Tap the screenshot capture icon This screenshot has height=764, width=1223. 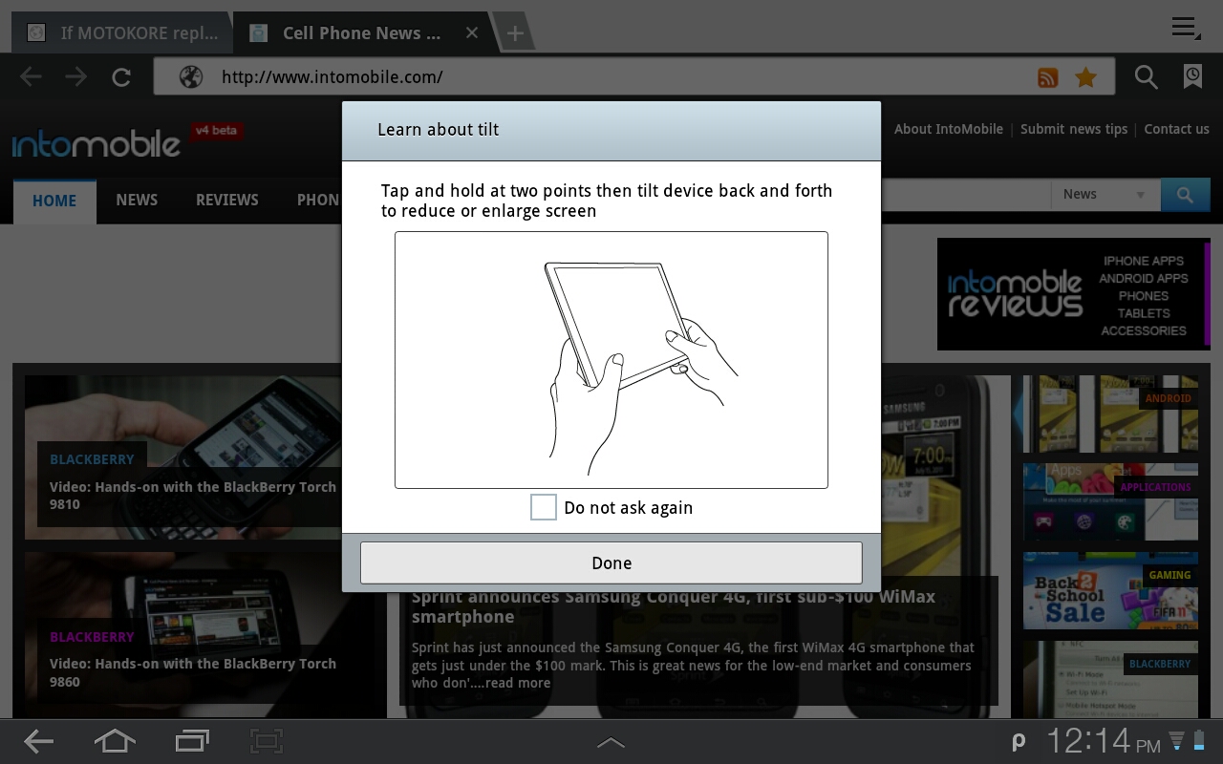267,740
